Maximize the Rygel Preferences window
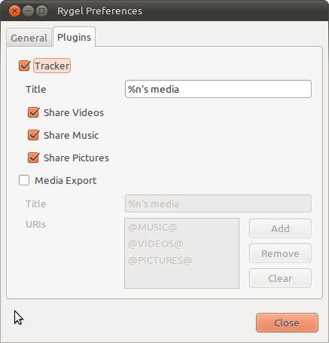 pyautogui.click(x=41, y=11)
